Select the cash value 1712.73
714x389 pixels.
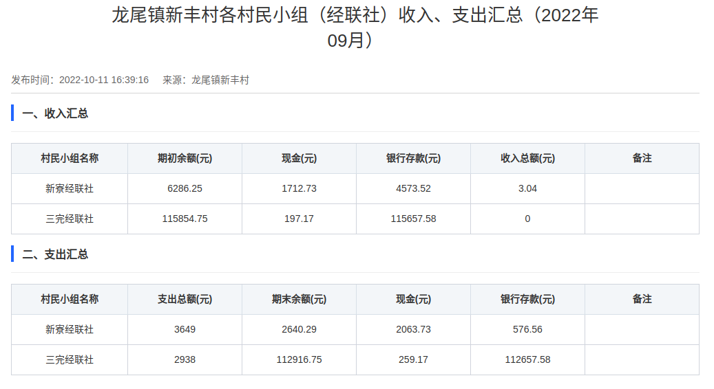pyautogui.click(x=300, y=188)
